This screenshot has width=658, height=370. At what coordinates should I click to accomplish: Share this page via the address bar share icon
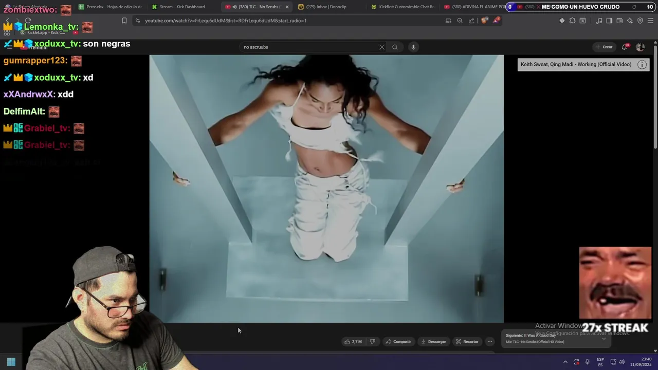pyautogui.click(x=471, y=21)
